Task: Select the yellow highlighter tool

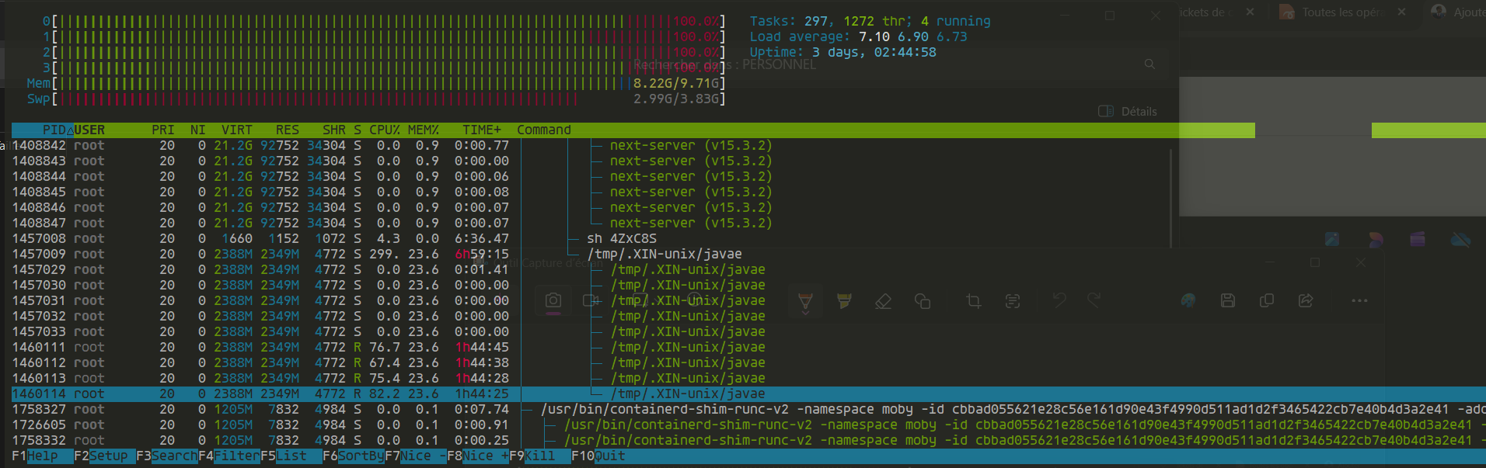Action: [844, 301]
